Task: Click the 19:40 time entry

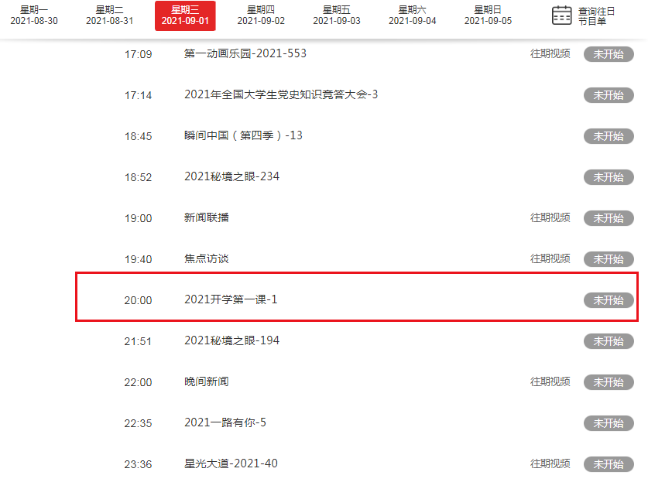Action: tap(138, 259)
